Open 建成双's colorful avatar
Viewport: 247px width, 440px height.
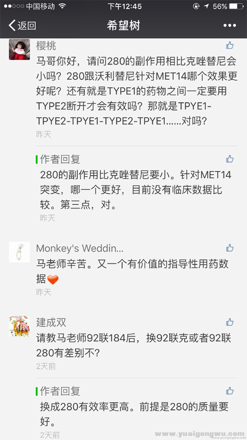point(19,326)
